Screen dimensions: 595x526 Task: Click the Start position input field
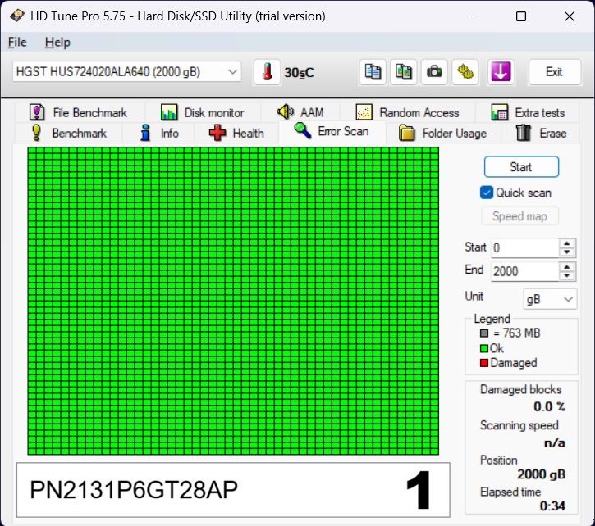point(524,247)
